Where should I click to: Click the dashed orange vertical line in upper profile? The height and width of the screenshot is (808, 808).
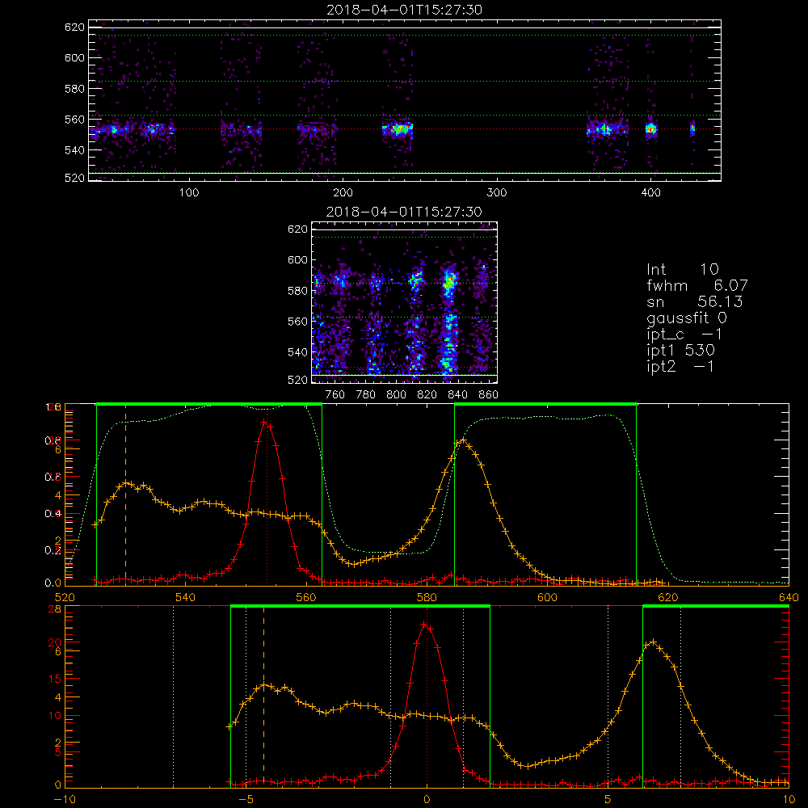tap(126, 496)
